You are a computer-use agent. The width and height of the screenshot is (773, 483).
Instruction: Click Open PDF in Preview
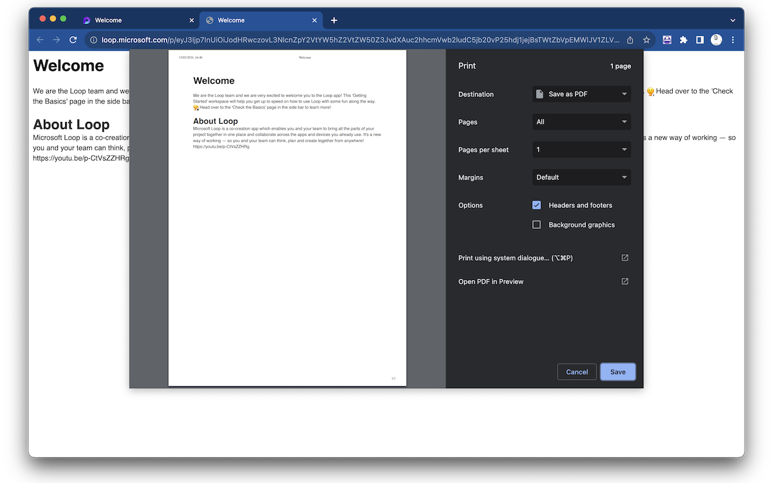[x=491, y=281]
